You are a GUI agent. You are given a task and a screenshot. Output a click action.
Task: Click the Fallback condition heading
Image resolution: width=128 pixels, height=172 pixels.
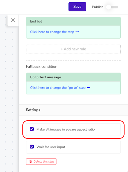42,67
